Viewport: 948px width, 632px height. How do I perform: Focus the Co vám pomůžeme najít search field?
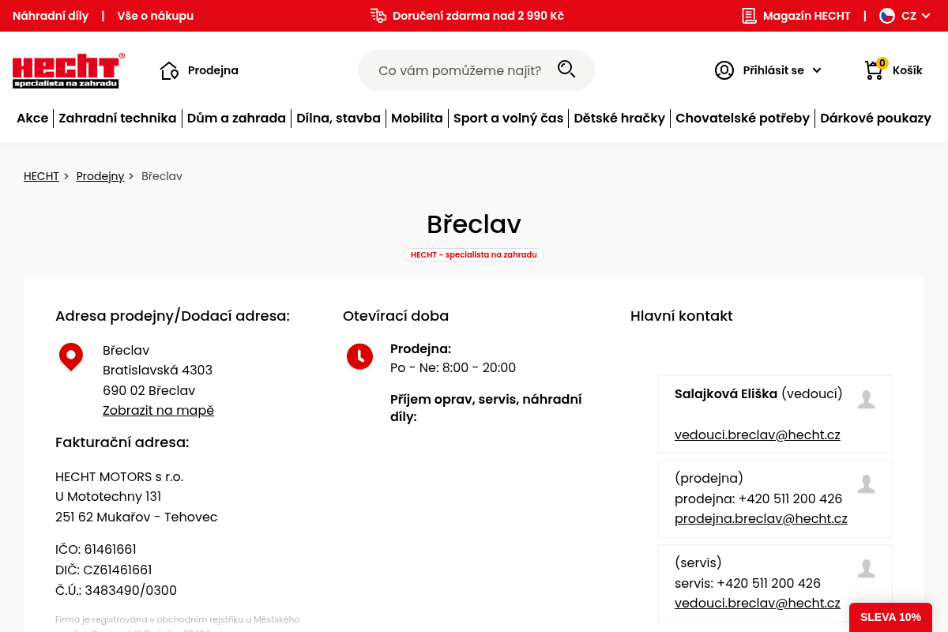[460, 70]
